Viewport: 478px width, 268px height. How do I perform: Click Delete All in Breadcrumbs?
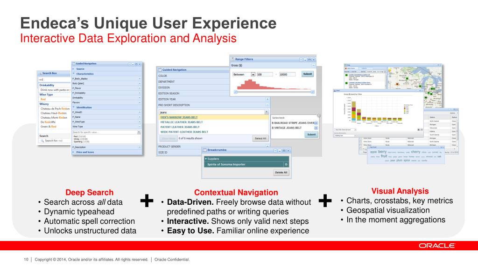pos(281,173)
